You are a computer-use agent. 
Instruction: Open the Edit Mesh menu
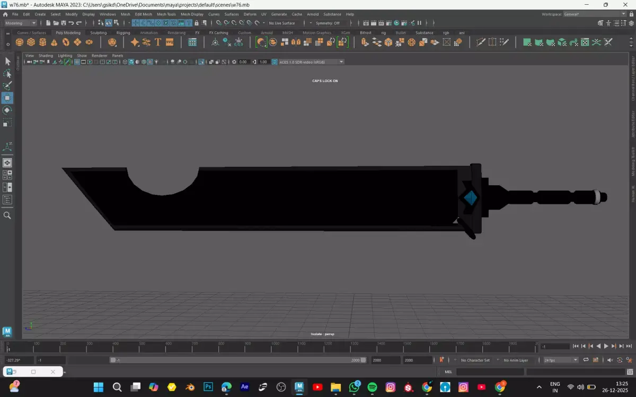tap(143, 14)
